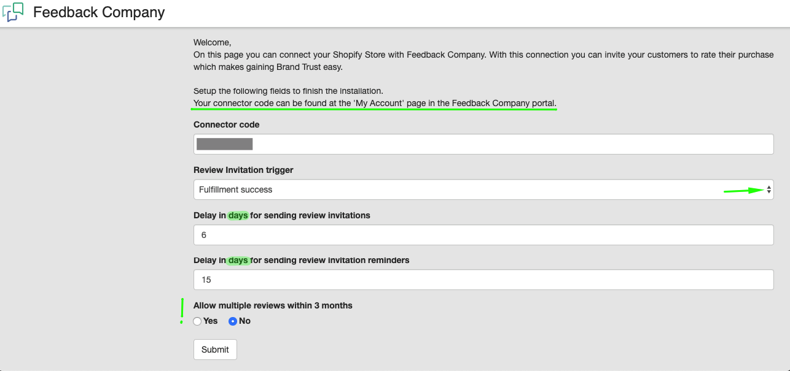Click the reminder delay field containing 15
Image resolution: width=790 pixels, height=371 pixels.
[483, 280]
